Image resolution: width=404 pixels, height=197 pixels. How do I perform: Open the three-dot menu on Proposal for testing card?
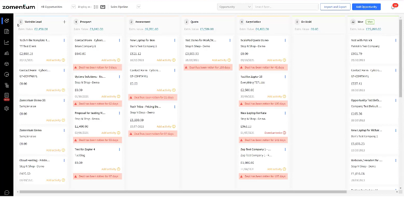119,113
